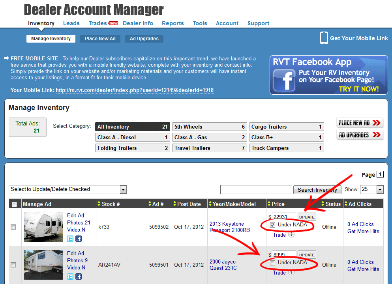Filter by 5th Wheels category
The width and height of the screenshot is (392, 284).
(210, 127)
